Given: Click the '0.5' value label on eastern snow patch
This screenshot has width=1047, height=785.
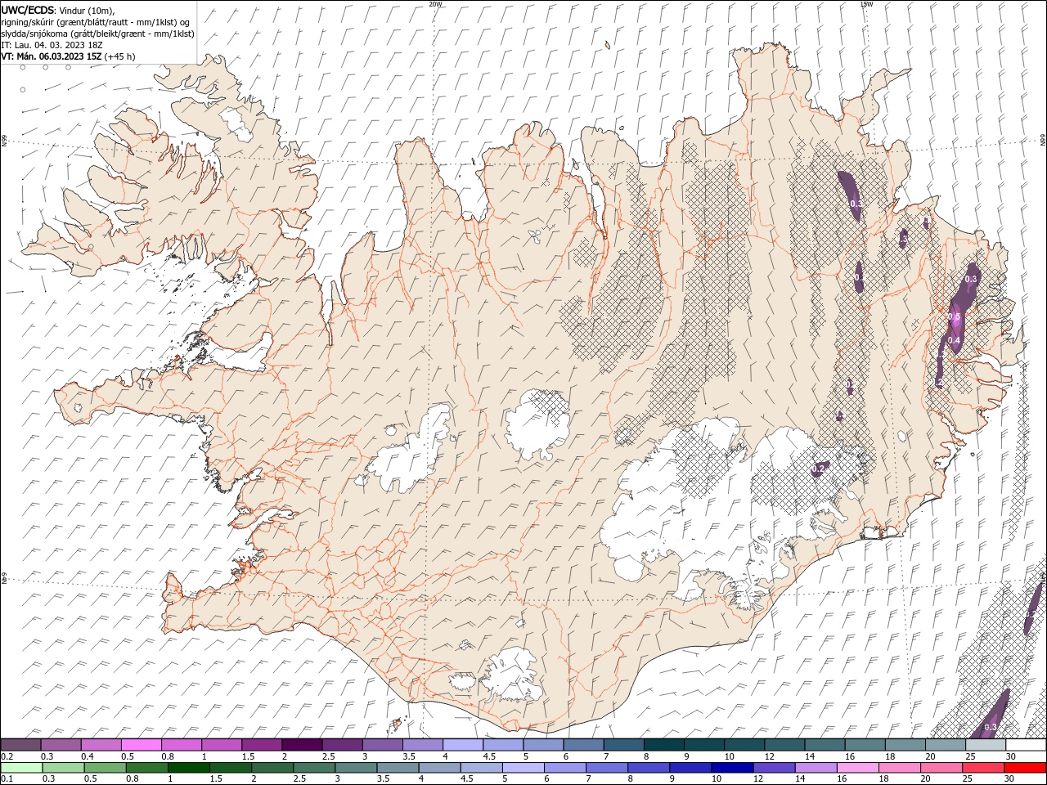Looking at the screenshot, I should 955,316.
